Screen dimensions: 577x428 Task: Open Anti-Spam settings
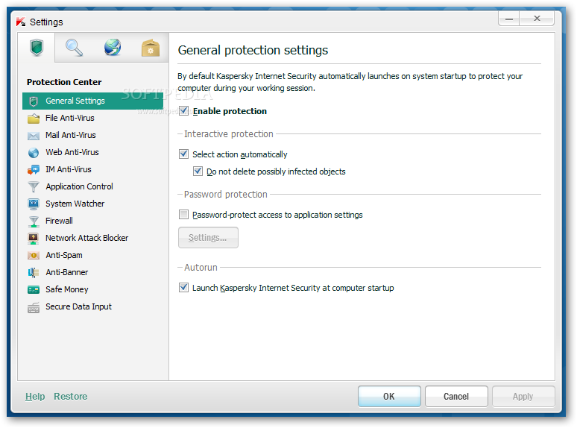pos(92,255)
